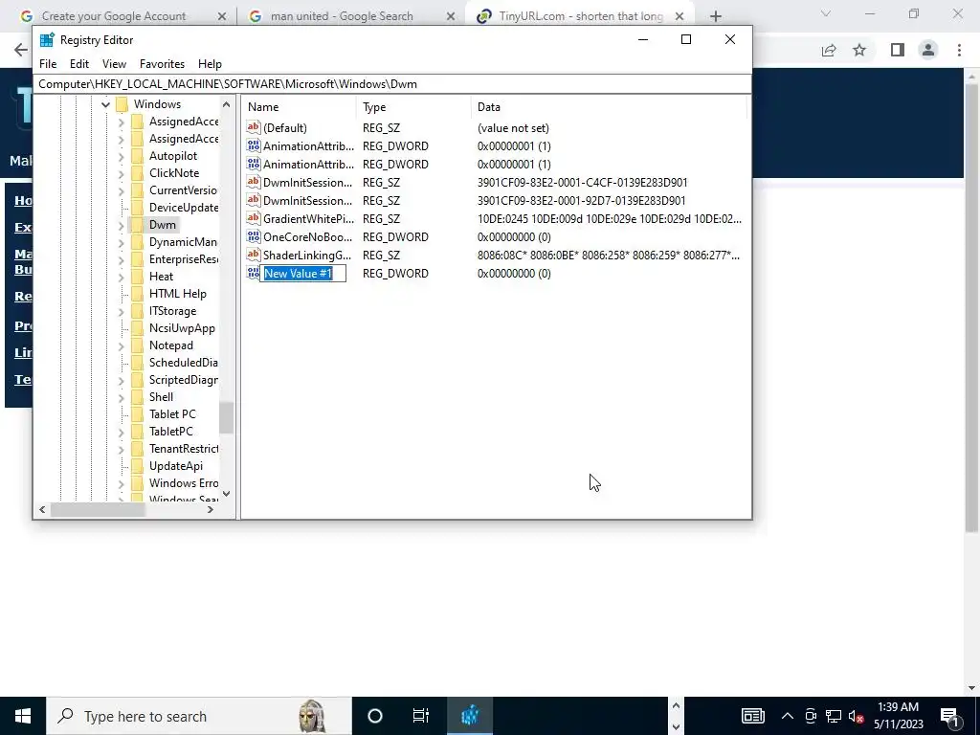Select the Tablet PC folder icon

[x=138, y=414]
